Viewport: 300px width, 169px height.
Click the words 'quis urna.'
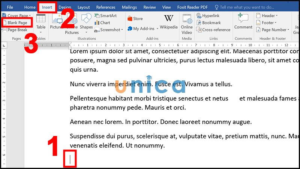point(84,69)
